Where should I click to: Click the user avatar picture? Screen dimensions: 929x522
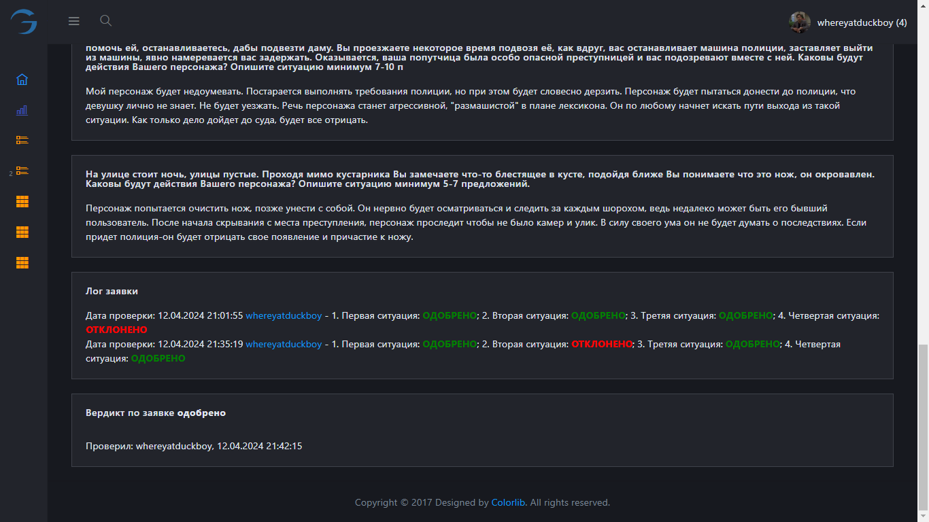coord(800,22)
